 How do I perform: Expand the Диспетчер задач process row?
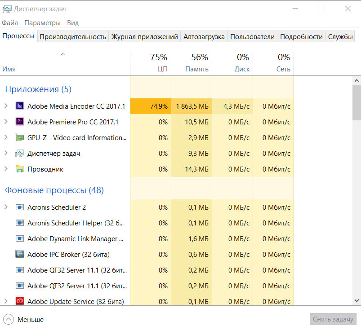click(x=6, y=153)
